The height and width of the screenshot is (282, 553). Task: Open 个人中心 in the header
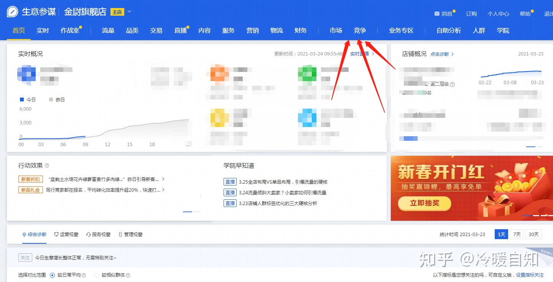(498, 14)
